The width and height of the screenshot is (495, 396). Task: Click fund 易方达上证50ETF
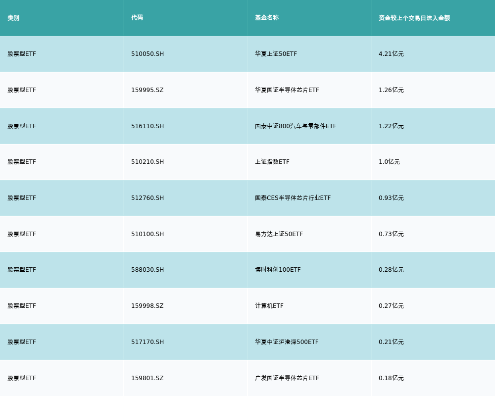click(279, 234)
